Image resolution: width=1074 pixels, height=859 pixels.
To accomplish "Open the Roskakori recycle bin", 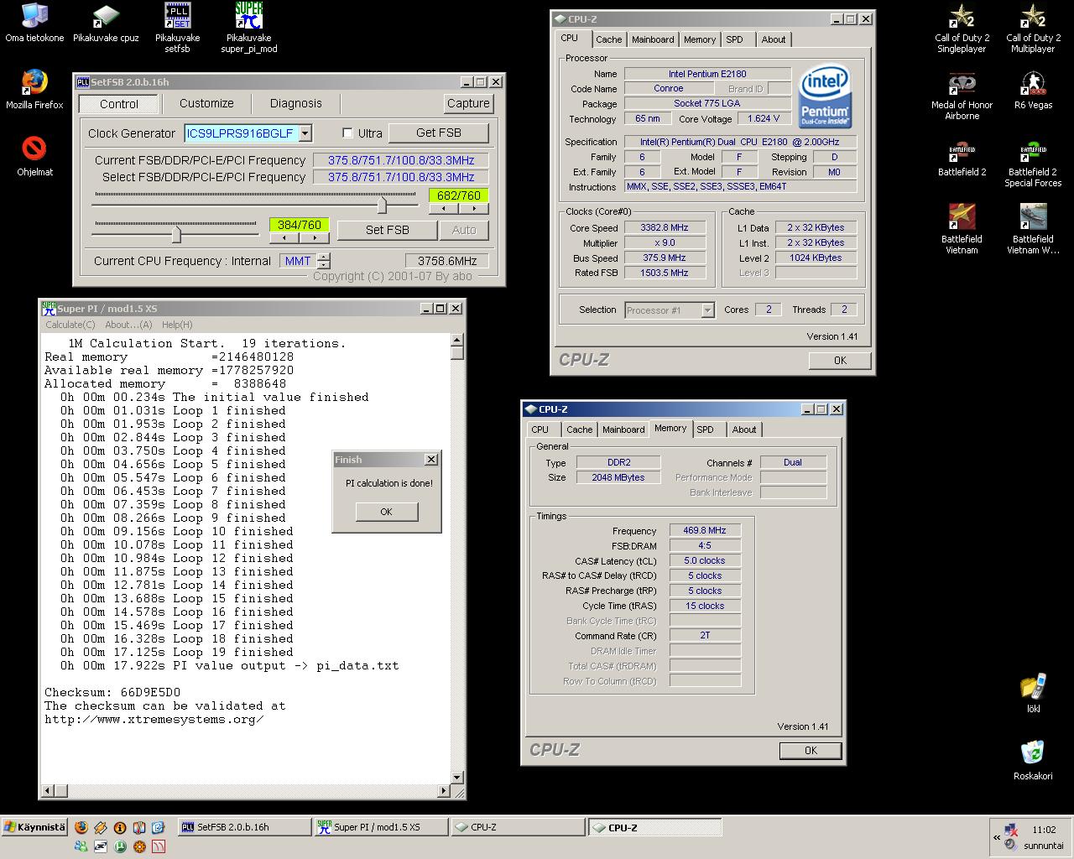I will [1033, 760].
